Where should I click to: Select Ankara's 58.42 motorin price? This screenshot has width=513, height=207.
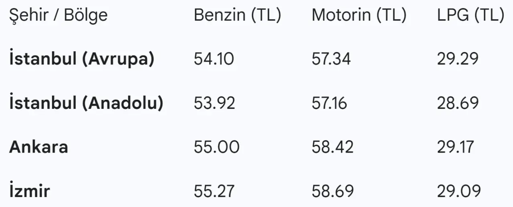pyautogui.click(x=333, y=147)
